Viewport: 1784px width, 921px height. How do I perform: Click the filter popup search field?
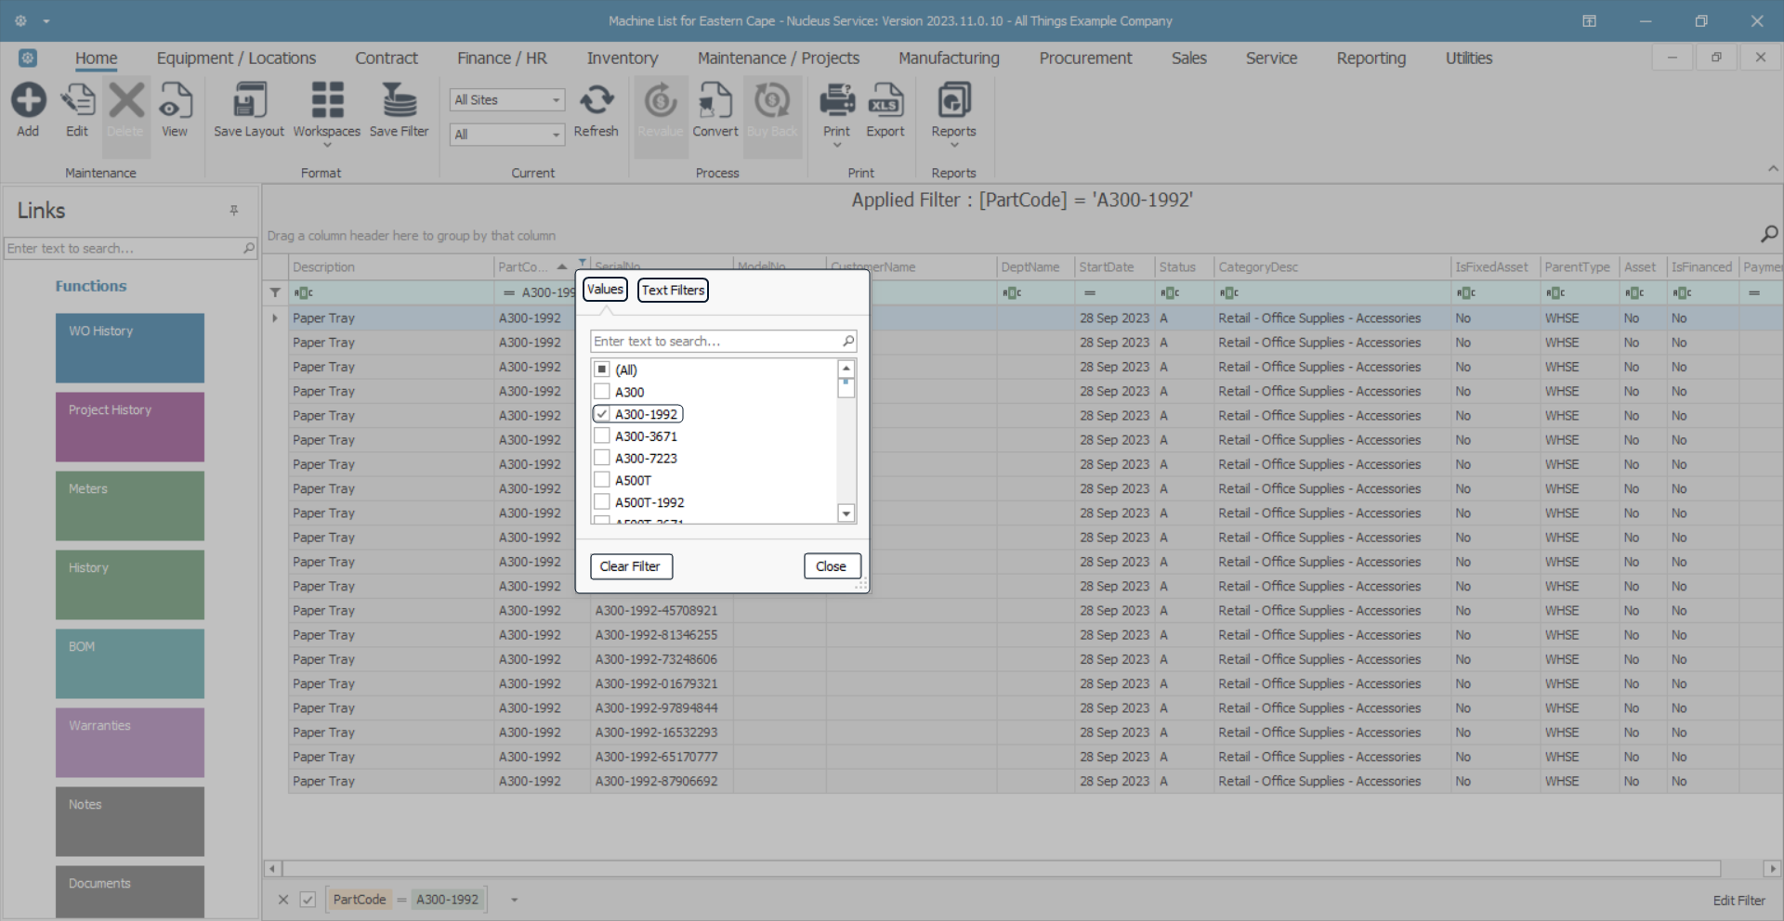click(x=715, y=342)
